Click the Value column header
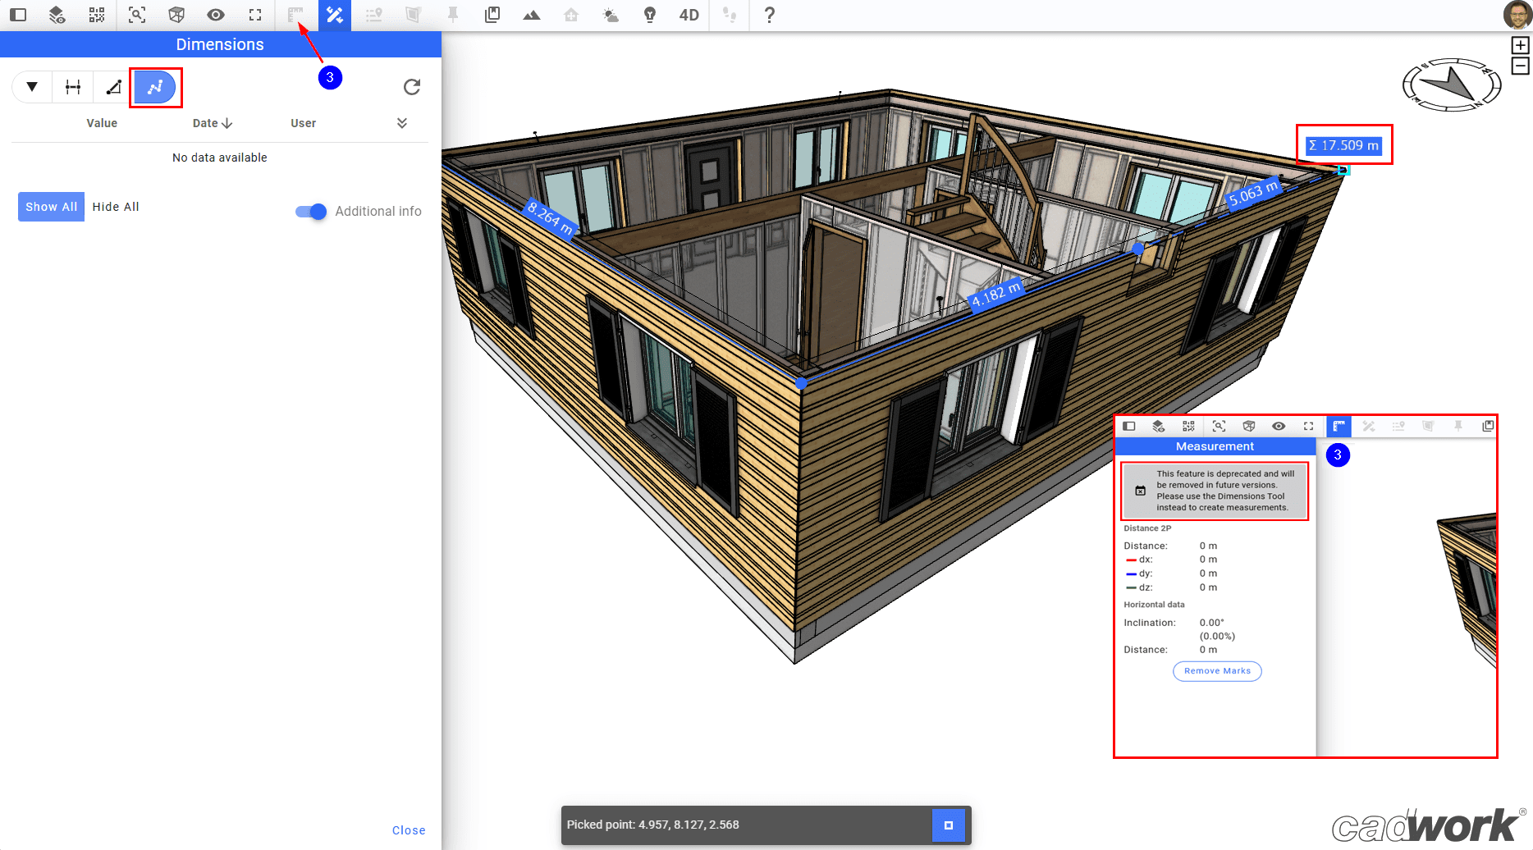The image size is (1533, 850). [x=102, y=123]
